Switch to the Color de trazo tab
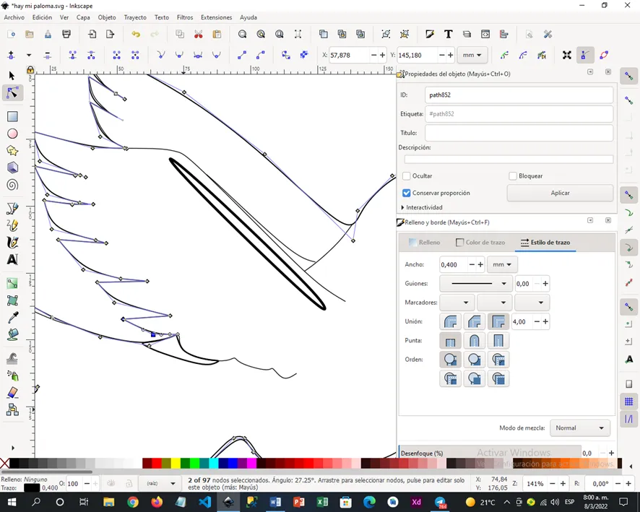The height and width of the screenshot is (512, 640). 480,243
